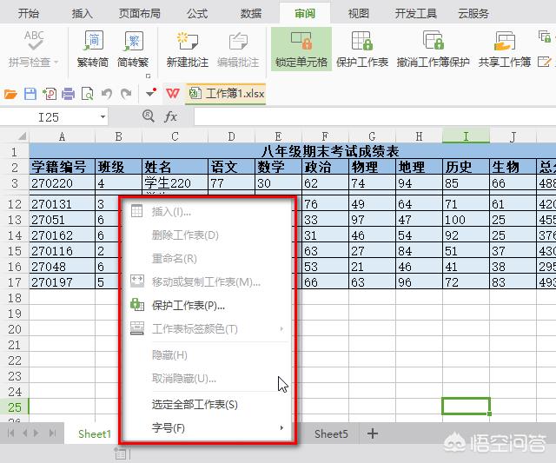The width and height of the screenshot is (556, 463).
Task: Open the Chinese conversion group dialog launcher
Action: click(149, 76)
